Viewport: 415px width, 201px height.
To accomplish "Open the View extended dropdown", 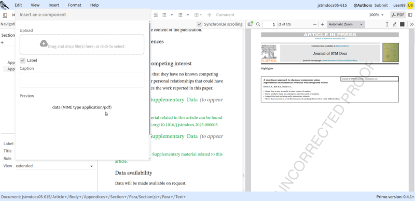I will click(56, 166).
